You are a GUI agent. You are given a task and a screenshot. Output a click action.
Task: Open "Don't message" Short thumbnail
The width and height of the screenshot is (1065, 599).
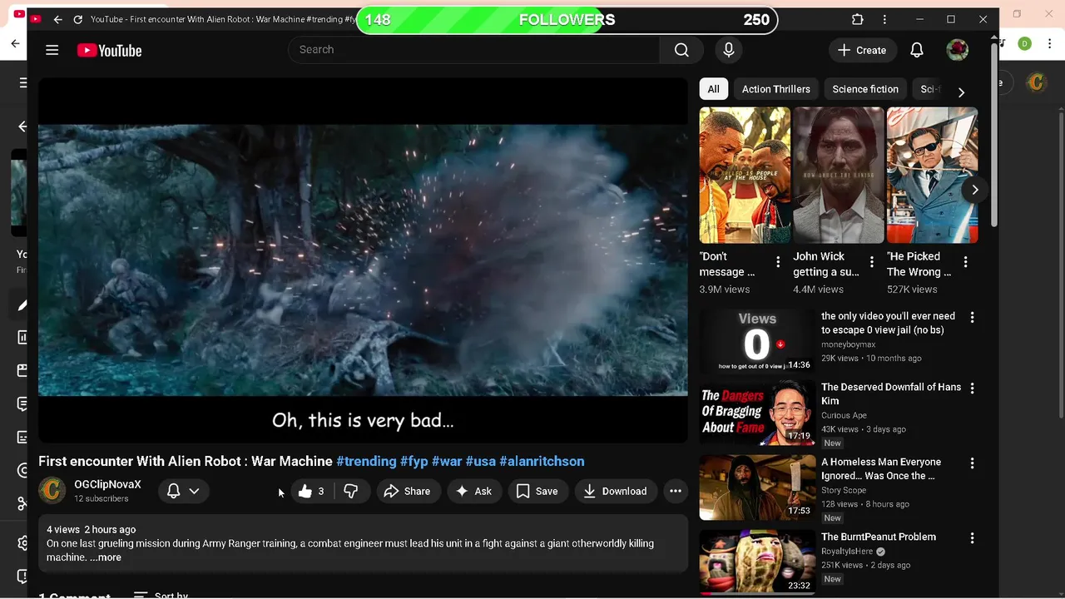745,175
